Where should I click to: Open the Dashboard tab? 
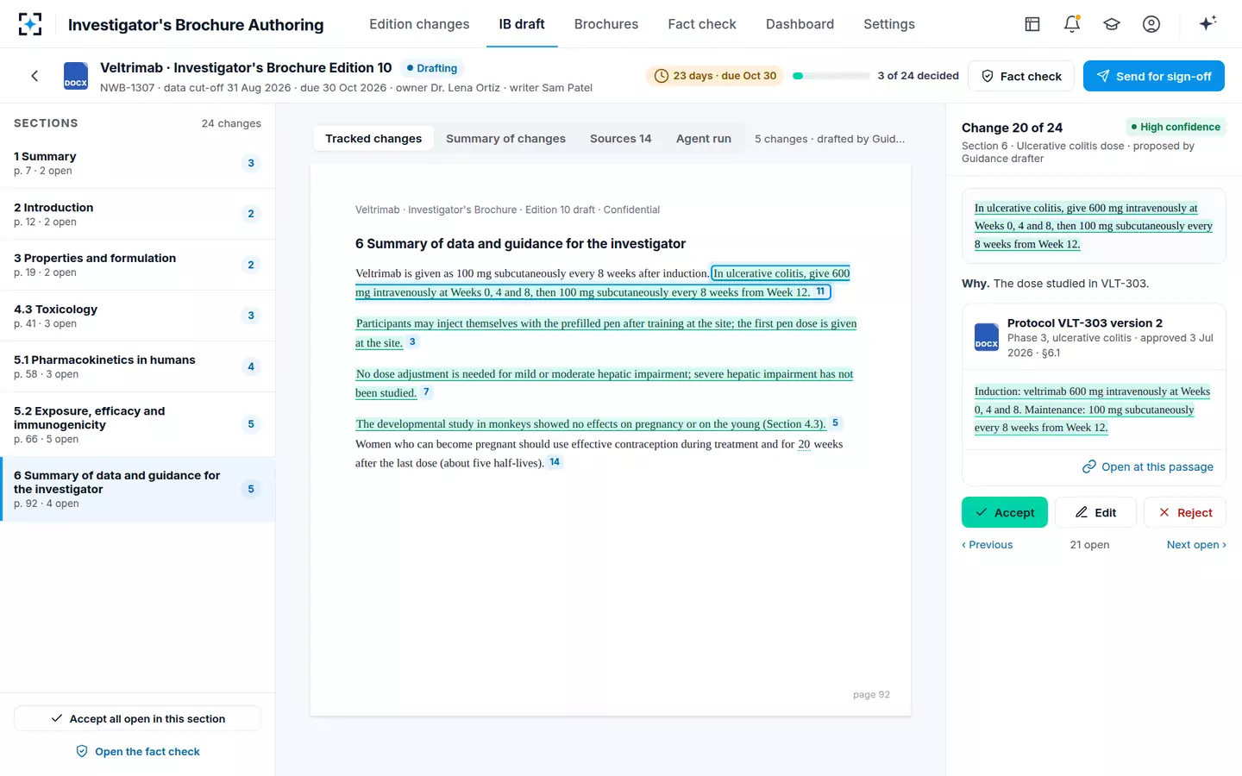click(800, 24)
